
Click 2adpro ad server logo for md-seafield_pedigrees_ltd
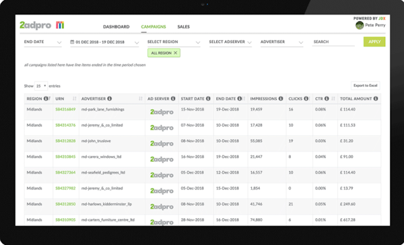pos(162,175)
